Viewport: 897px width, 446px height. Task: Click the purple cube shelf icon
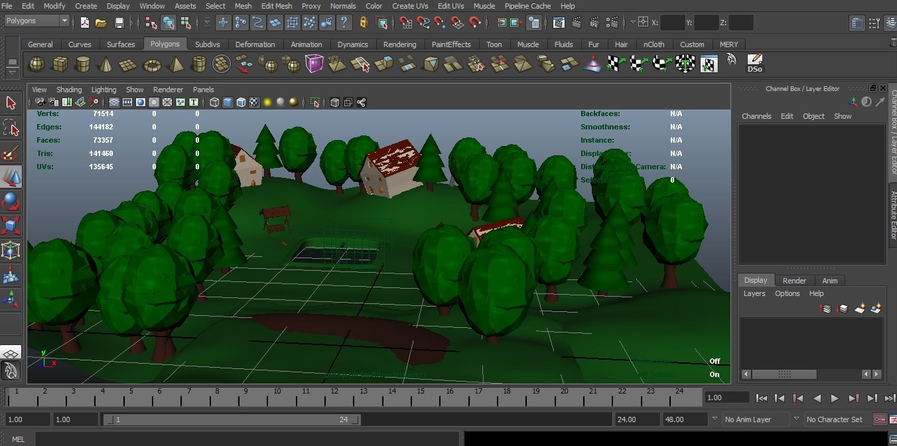click(x=314, y=64)
